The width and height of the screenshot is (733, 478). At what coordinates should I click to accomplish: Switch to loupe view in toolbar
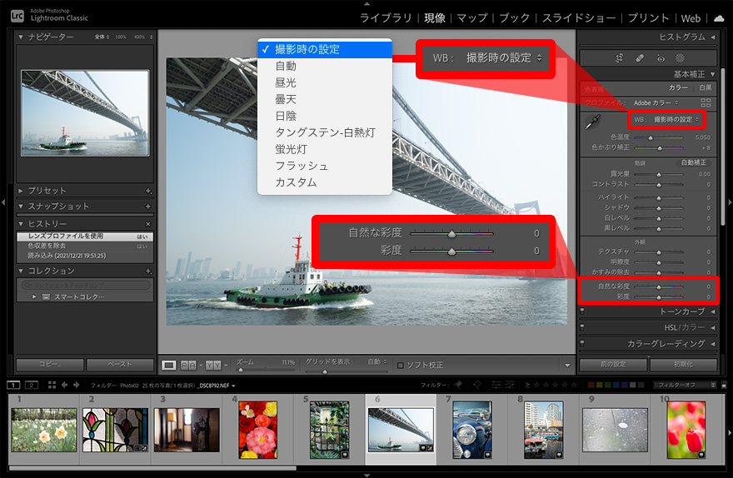[169, 365]
